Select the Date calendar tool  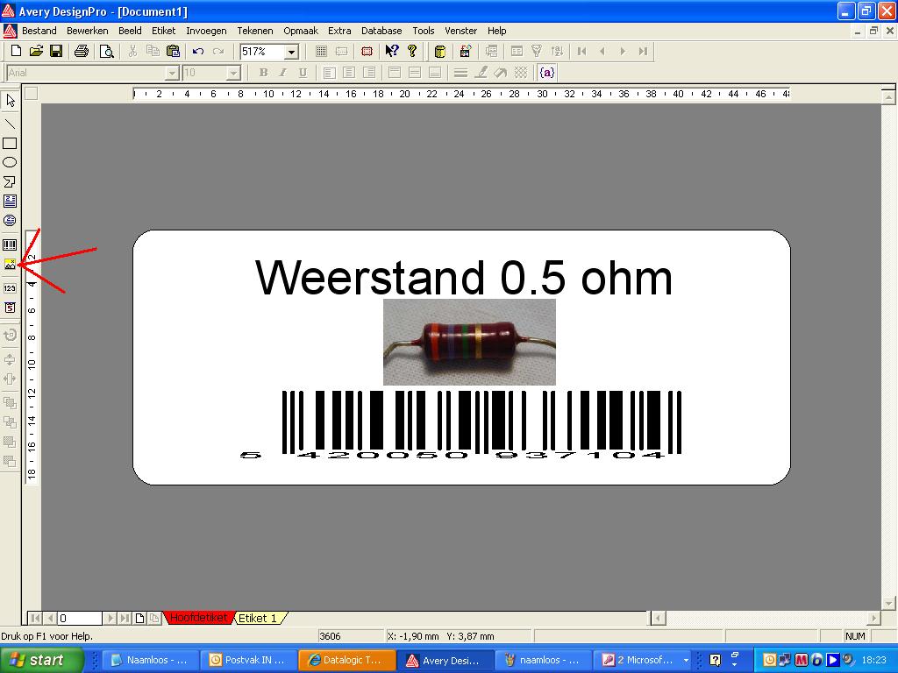11,308
